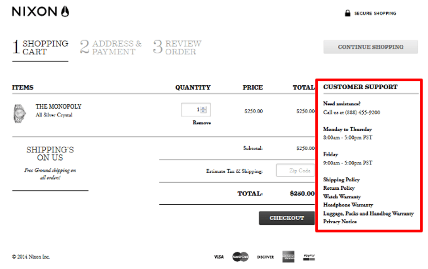Click 'Free Ground shipping on all orders!' text
The image size is (428, 269).
click(x=50, y=174)
